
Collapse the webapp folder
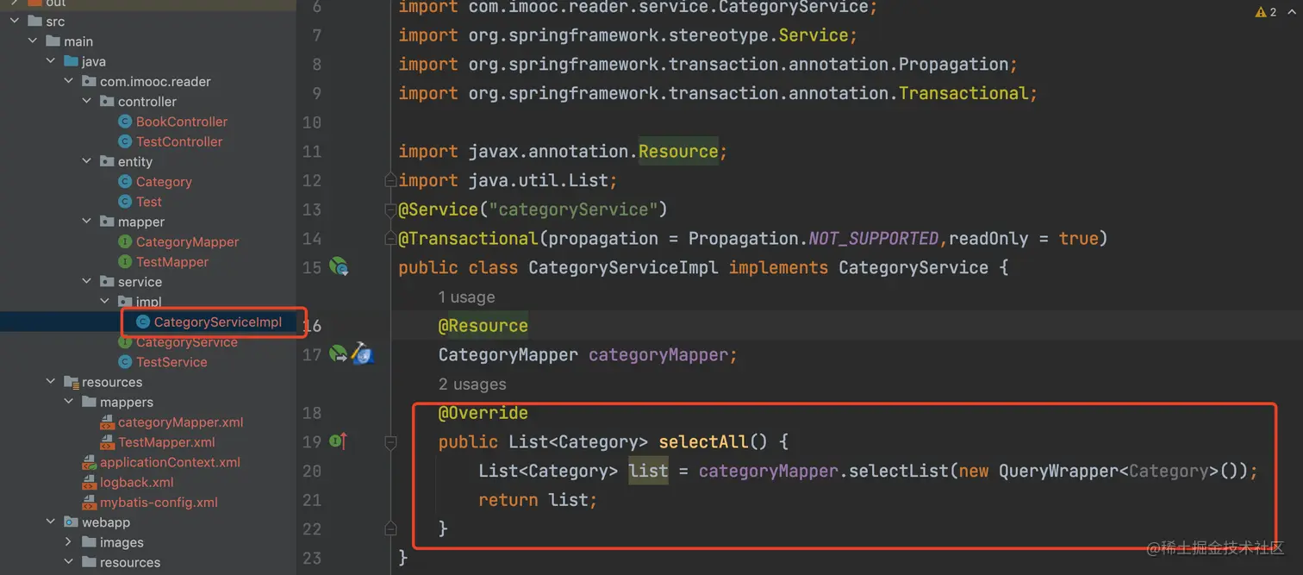point(51,522)
